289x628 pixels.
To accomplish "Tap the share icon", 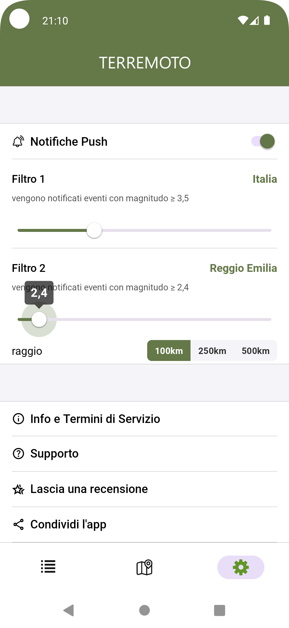I will [x=18, y=524].
